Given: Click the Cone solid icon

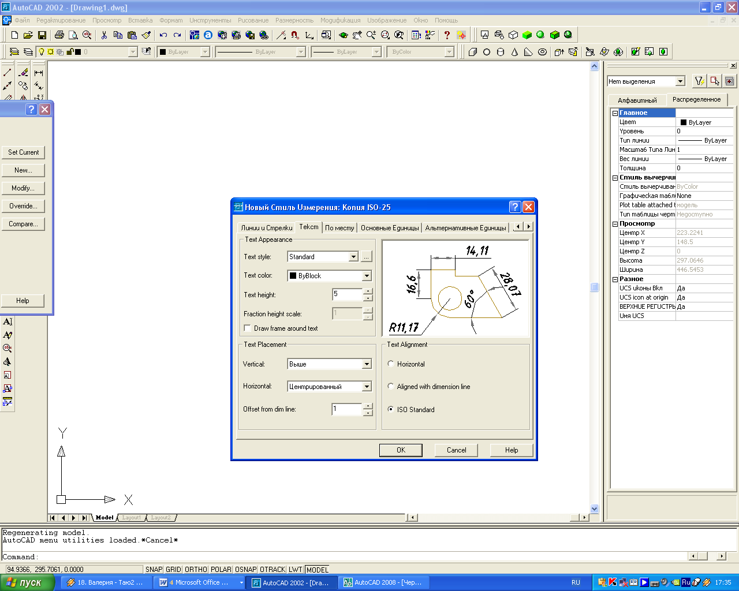Looking at the screenshot, I should 514,52.
